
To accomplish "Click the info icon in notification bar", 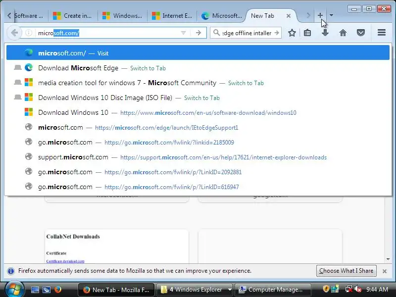I will click(x=11, y=271).
